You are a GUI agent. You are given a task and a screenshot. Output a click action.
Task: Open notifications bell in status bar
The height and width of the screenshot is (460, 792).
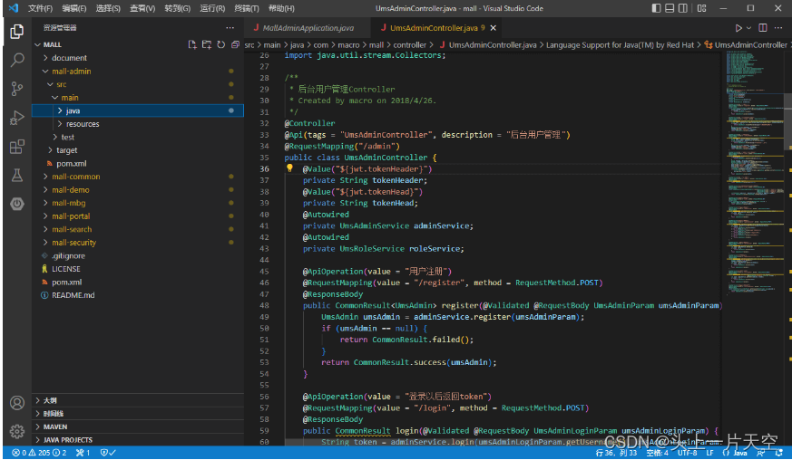tap(779, 453)
